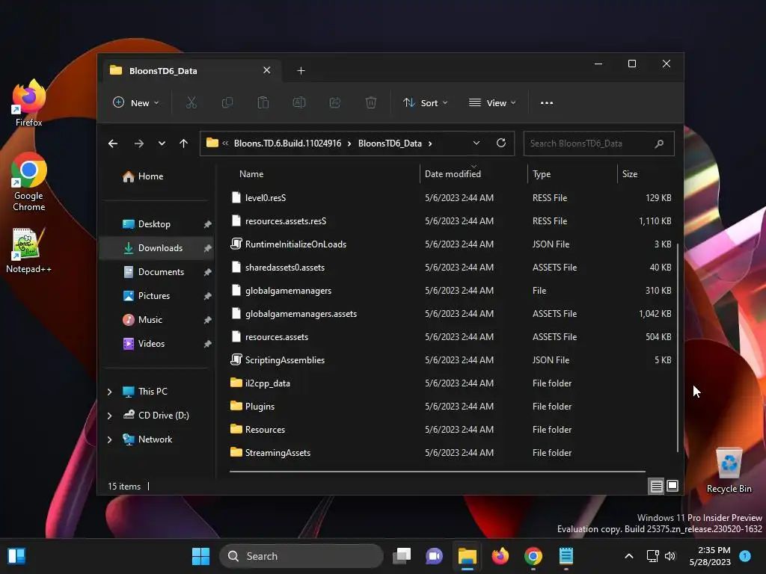The width and height of the screenshot is (766, 574).
Task: Click File Explorer on the taskbar
Action: [x=467, y=556]
